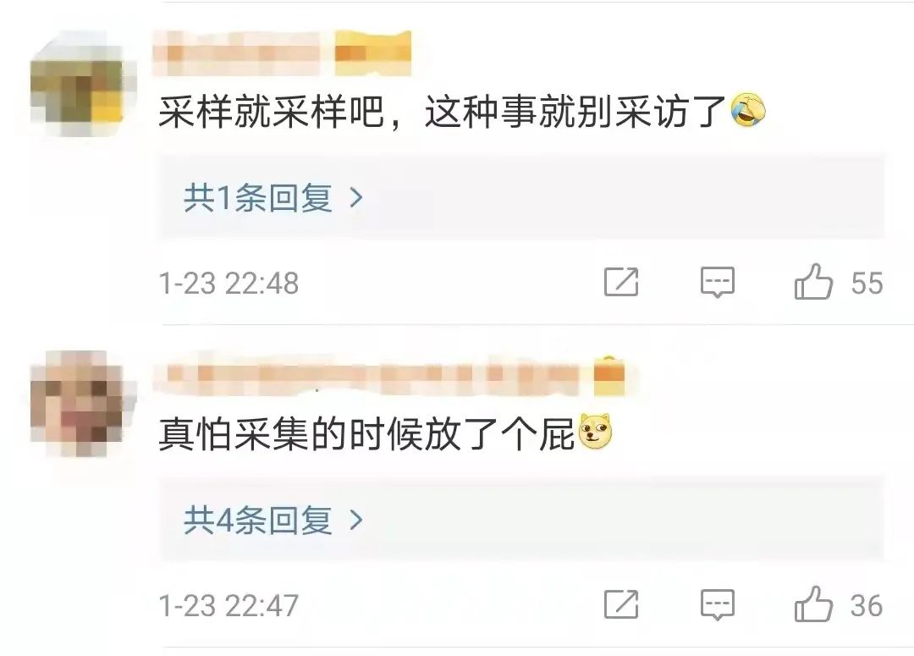Like the comment with 55 likes
Image resolution: width=914 pixels, height=656 pixels.
(x=812, y=282)
